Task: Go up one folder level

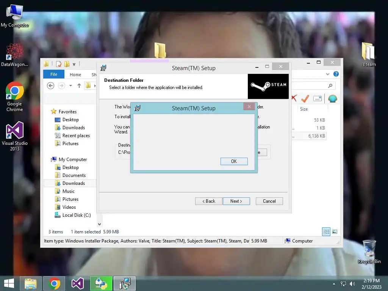Action: (79, 86)
